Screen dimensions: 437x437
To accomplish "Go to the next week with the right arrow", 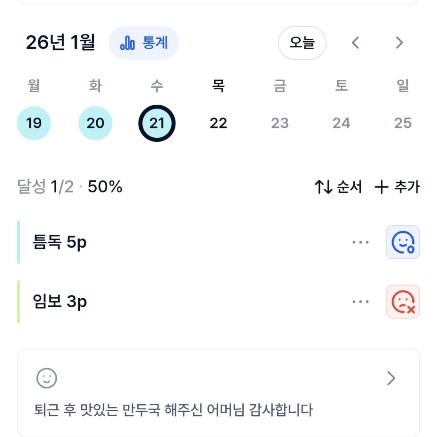I will 399,43.
